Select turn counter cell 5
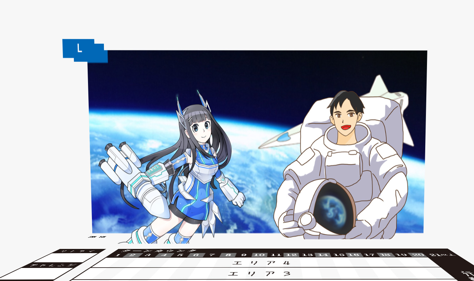This screenshot has height=281, width=474. coord(180,255)
